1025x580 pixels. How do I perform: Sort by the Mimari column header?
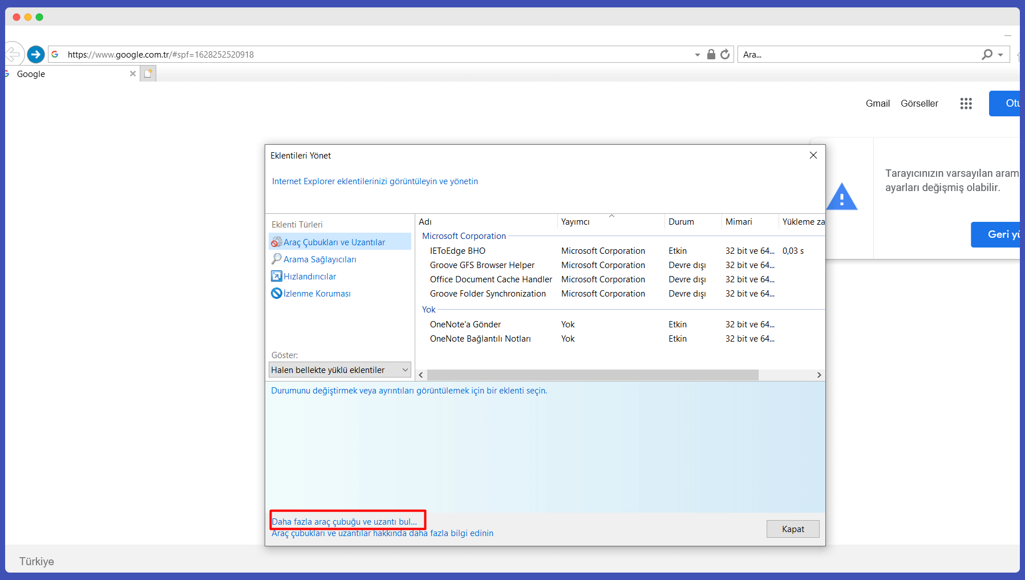pyautogui.click(x=750, y=222)
